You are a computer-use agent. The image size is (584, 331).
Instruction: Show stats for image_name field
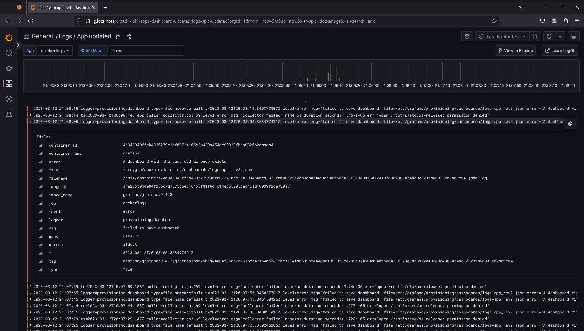pos(41,195)
